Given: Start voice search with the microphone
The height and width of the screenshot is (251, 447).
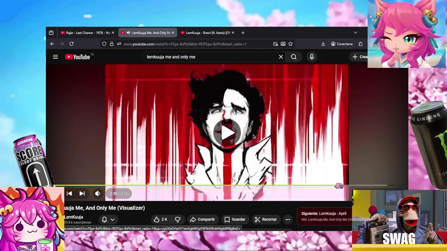Looking at the screenshot, I should click(x=312, y=57).
